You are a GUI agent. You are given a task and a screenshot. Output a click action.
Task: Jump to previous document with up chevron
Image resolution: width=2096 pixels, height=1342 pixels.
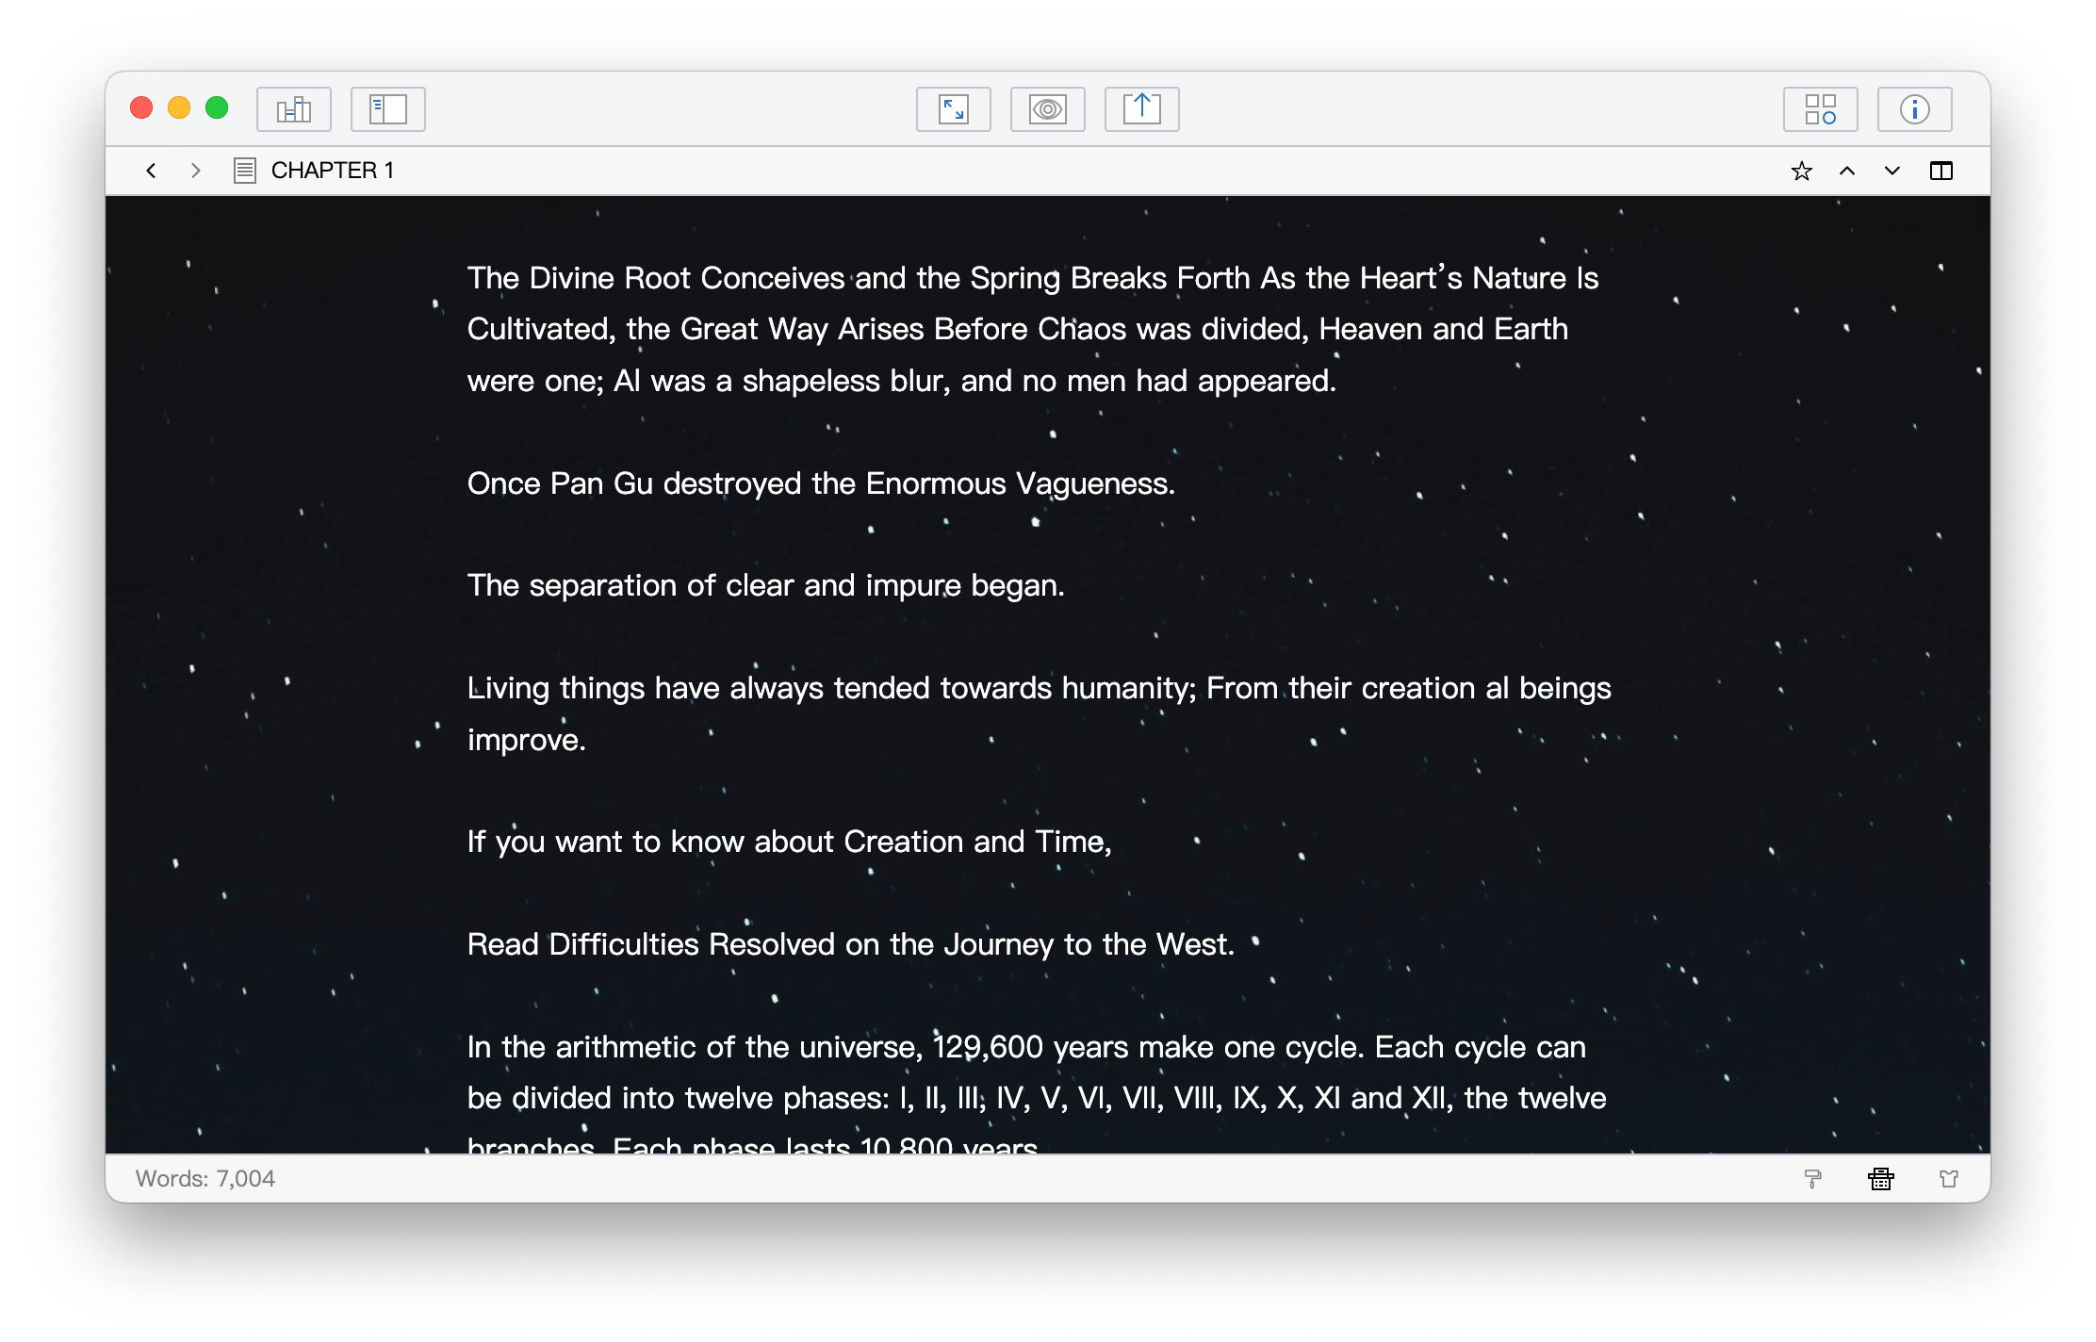(1847, 171)
